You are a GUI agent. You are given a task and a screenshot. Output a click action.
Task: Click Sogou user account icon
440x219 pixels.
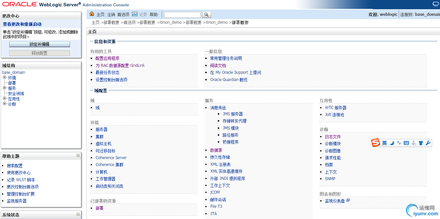click(414, 143)
